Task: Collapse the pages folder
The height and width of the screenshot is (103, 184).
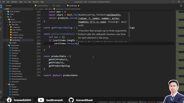Action: 7,84
